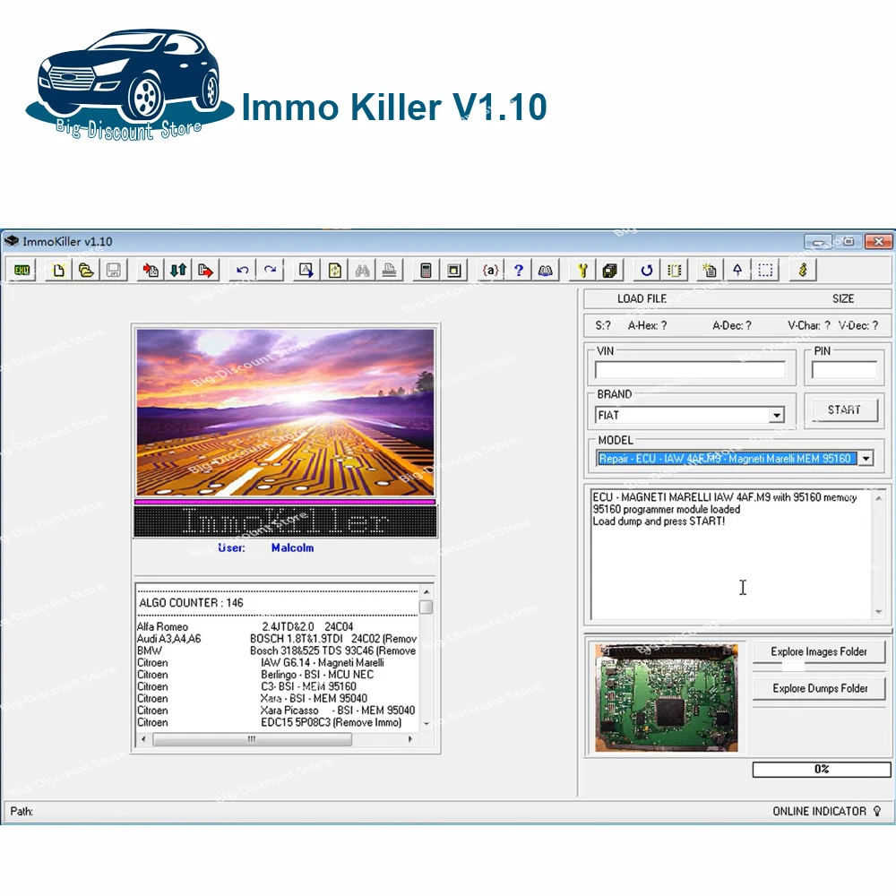The width and height of the screenshot is (896, 896).
Task: Click the LOAD FILE header
Action: coord(642,299)
